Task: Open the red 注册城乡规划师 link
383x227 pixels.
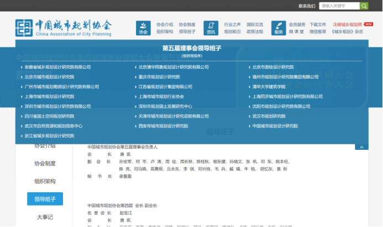Action: 347,25
